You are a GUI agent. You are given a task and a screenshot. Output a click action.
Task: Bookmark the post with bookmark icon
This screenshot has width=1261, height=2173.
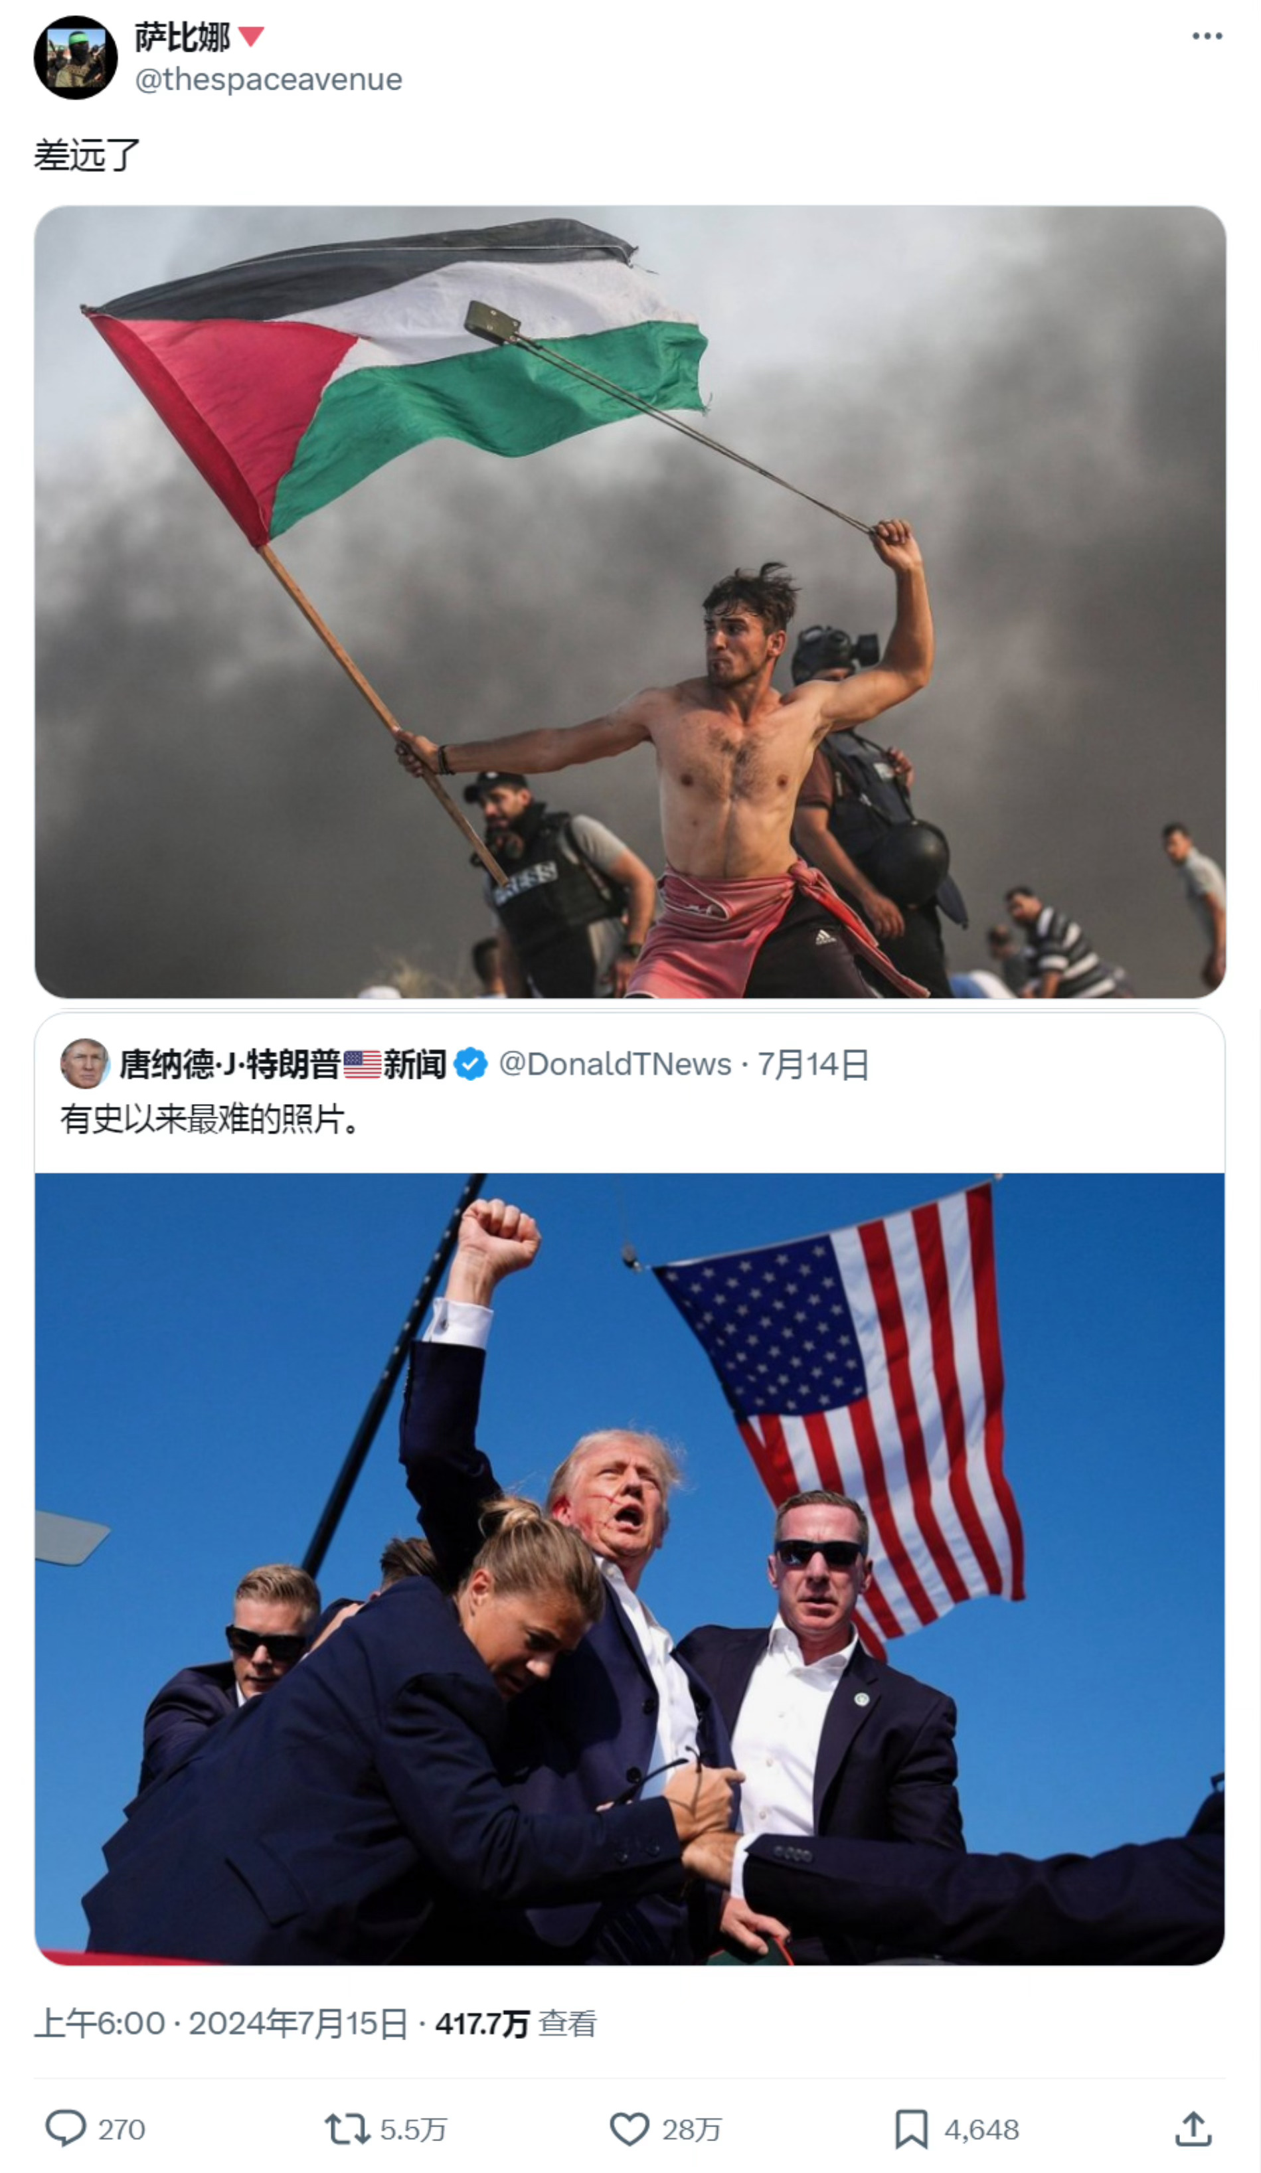(x=911, y=2129)
